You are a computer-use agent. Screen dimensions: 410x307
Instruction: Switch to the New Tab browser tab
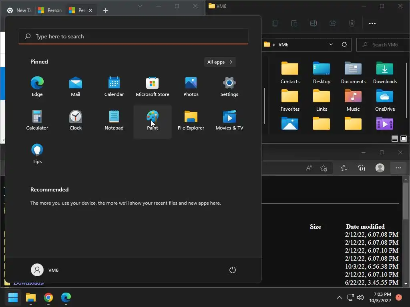tap(20, 10)
